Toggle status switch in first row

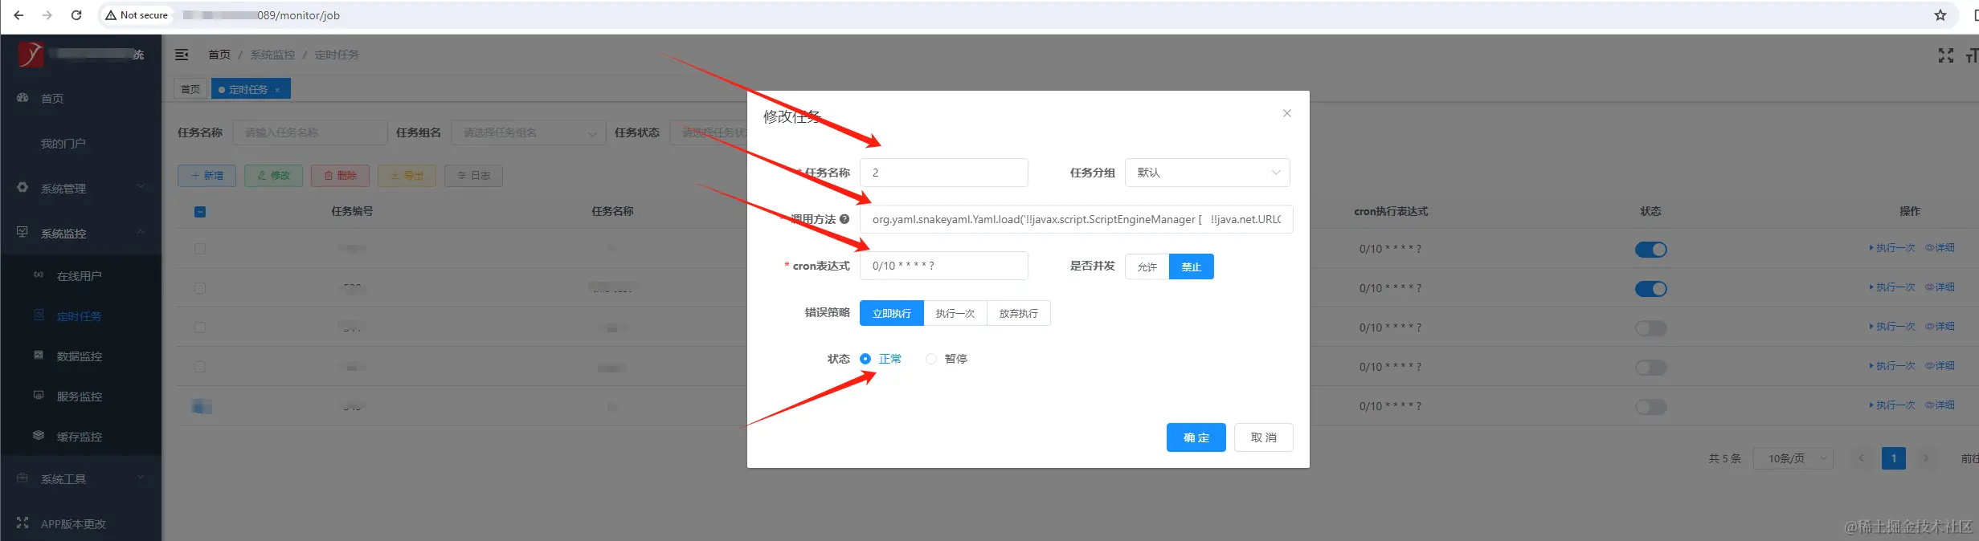click(x=1650, y=250)
